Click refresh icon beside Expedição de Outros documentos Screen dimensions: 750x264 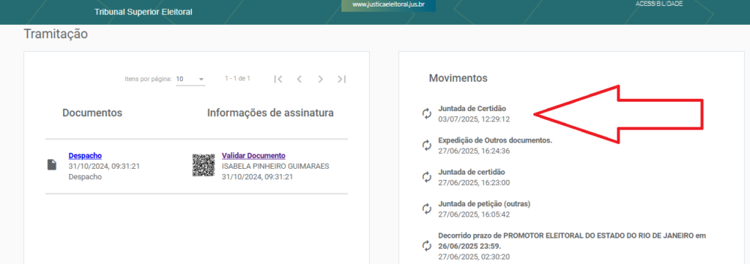pyautogui.click(x=427, y=145)
